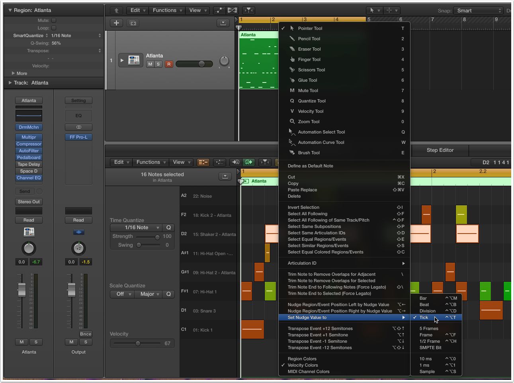Toggle Mute button on Atlanta track header
Image resolution: width=514 pixels, height=383 pixels.
click(150, 64)
